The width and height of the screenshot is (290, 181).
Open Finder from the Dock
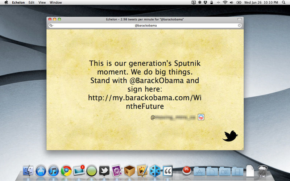28,171
